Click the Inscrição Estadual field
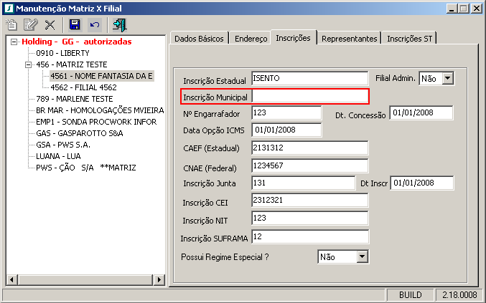Image resolution: width=486 pixels, height=303 pixels. 309,79
